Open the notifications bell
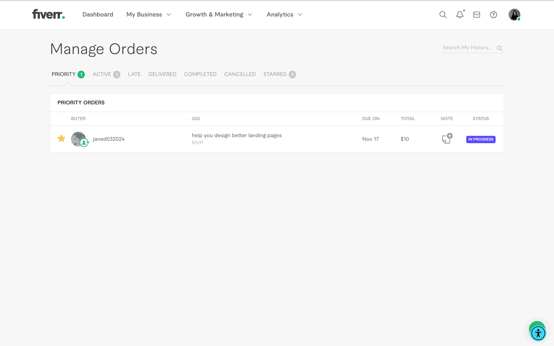 click(460, 14)
